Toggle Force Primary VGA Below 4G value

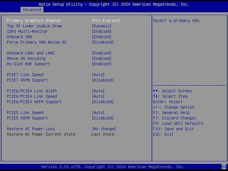tap(103, 42)
